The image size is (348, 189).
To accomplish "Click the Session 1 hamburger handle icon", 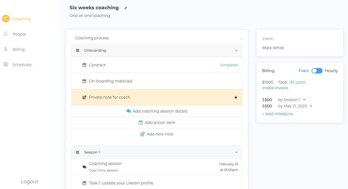I will (77, 152).
